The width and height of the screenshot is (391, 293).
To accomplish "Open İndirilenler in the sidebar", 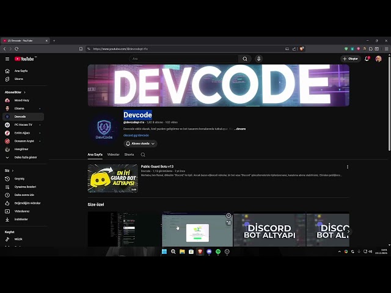I will pos(24,219).
